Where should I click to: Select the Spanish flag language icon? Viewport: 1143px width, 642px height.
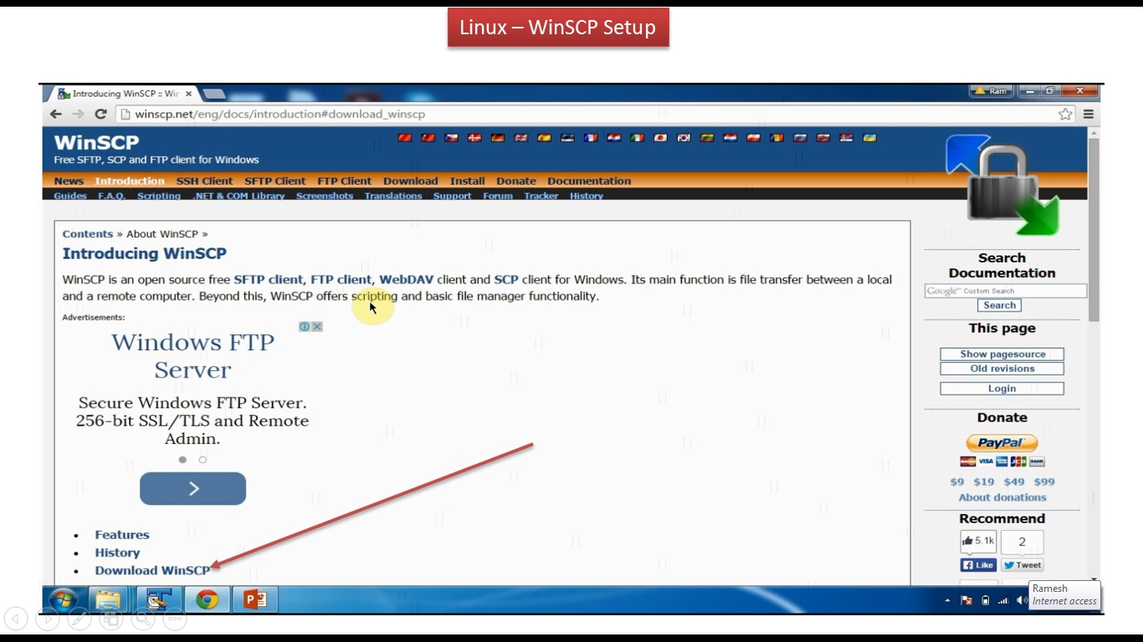pos(544,138)
